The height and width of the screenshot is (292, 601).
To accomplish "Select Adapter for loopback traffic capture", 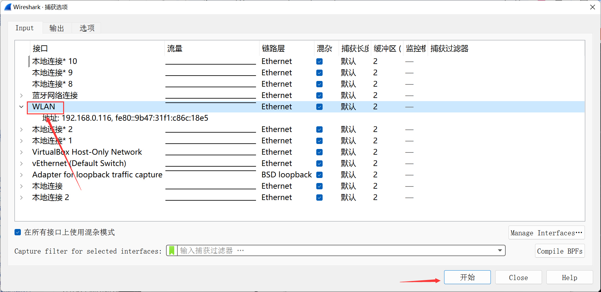I will [97, 175].
